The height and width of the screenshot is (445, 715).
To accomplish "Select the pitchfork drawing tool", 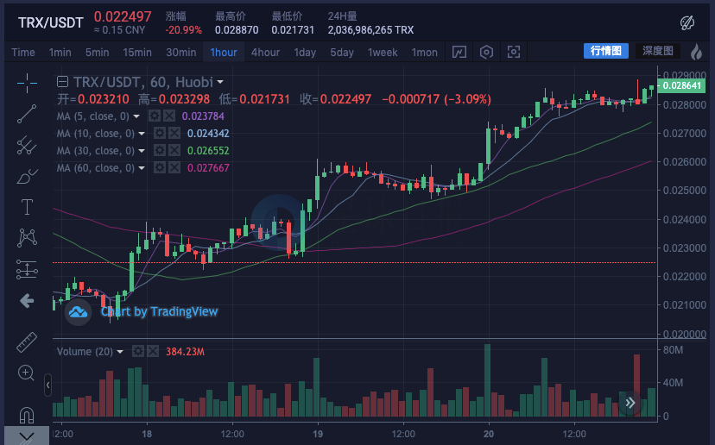I will click(27, 145).
